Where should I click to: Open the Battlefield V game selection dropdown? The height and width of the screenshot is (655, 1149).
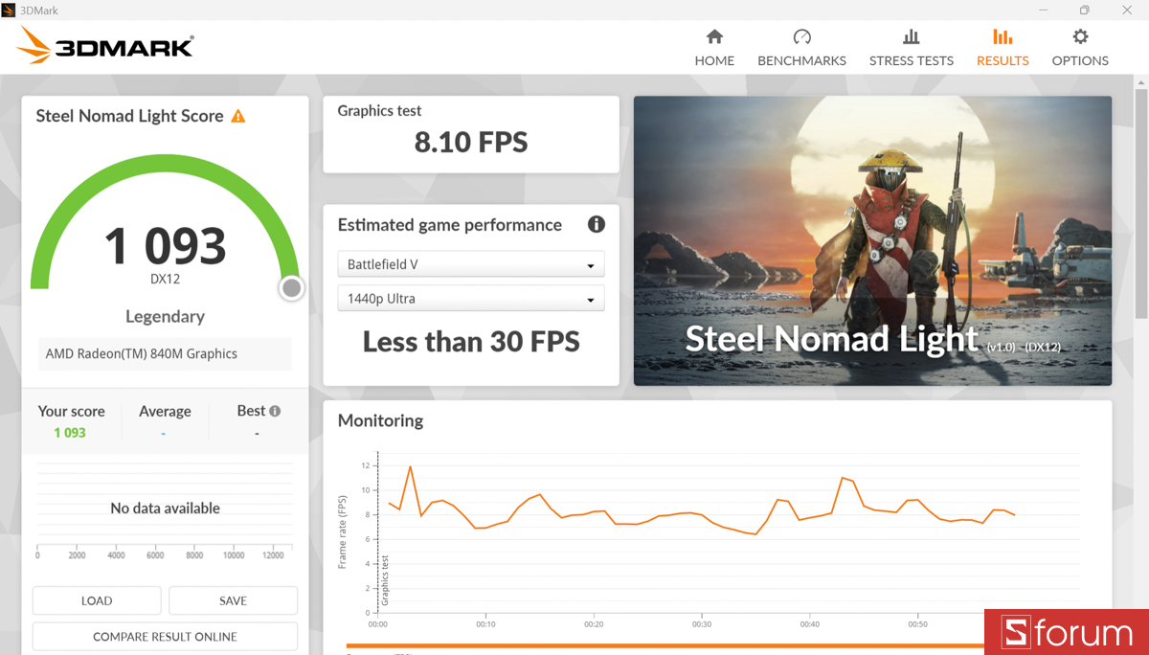pos(470,263)
